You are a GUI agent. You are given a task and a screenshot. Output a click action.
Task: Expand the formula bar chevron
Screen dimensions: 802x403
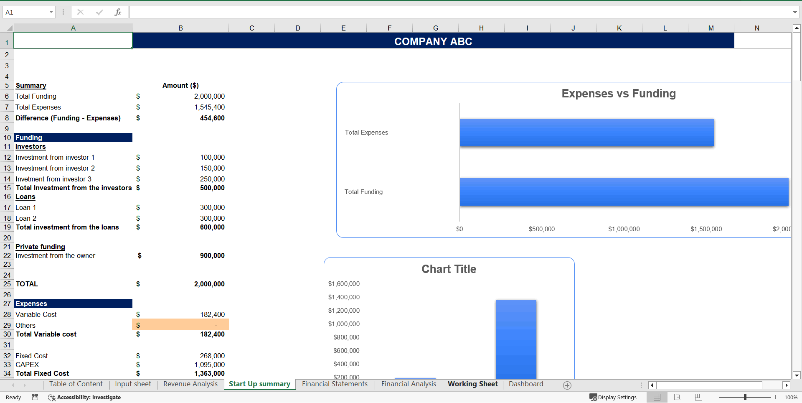[x=795, y=12]
